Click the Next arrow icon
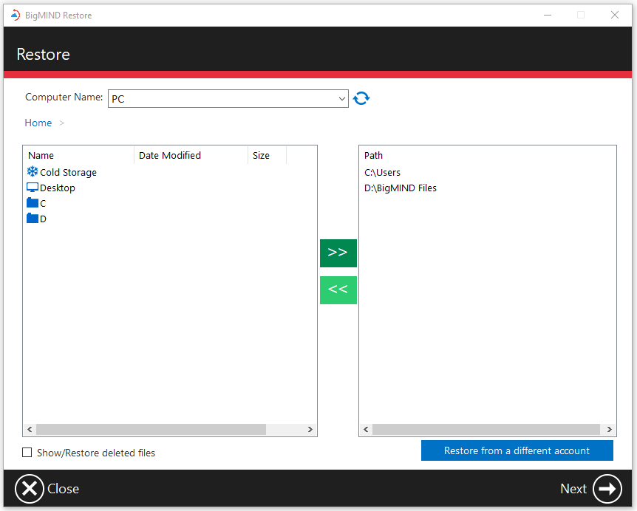The width and height of the screenshot is (637, 511). click(607, 489)
